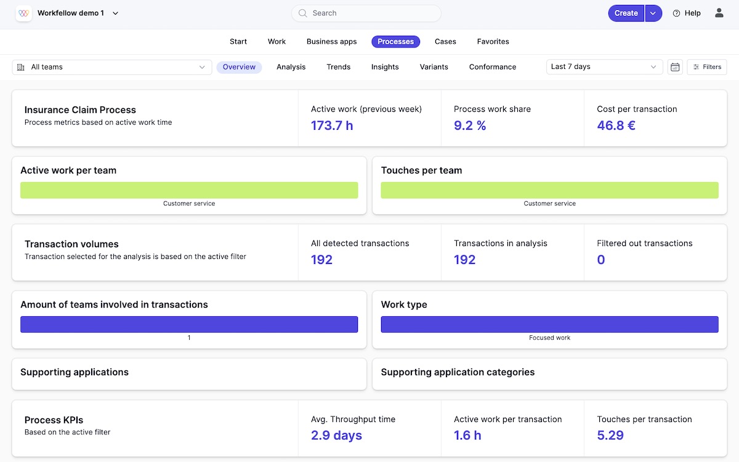Viewport: 739px width, 462px height.
Task: Click the Create button
Action: [626, 13]
